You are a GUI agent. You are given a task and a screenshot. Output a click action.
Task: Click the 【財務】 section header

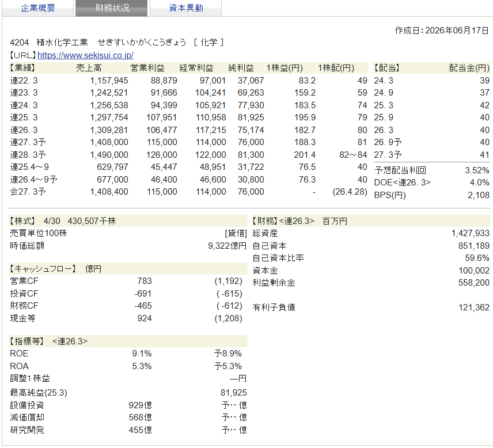click(x=265, y=221)
